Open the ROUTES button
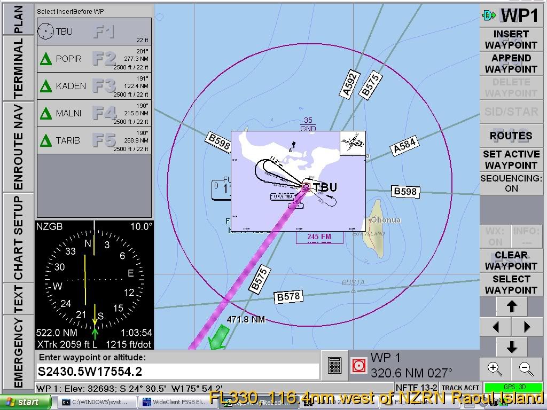 point(511,136)
